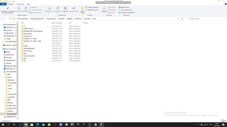Open the notification center icon

(x=223, y=125)
